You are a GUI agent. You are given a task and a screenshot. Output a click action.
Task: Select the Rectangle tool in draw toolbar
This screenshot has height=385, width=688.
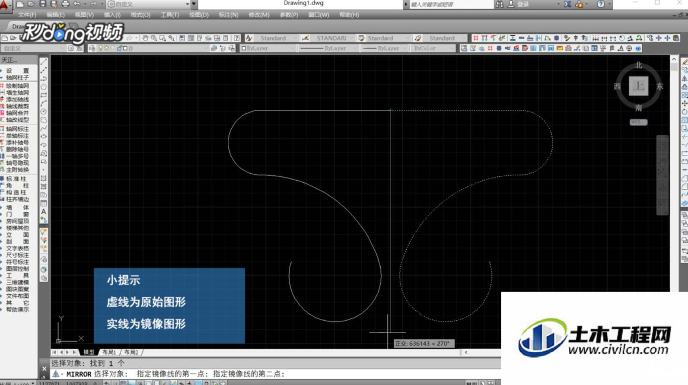point(44,95)
